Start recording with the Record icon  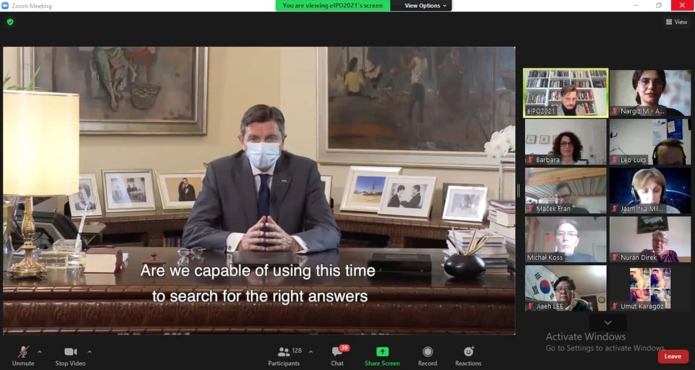[427, 352]
